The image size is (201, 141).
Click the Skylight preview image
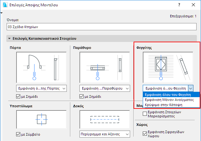[x=168, y=67]
